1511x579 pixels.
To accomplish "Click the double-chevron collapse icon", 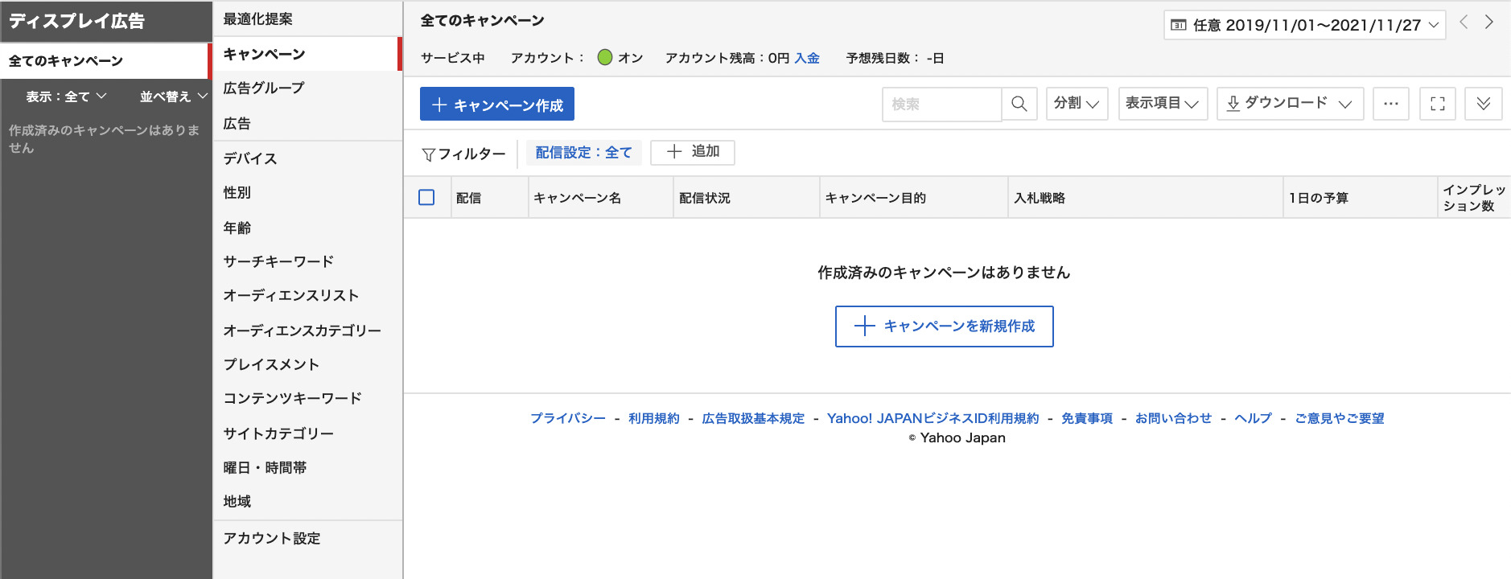I will [x=1483, y=104].
